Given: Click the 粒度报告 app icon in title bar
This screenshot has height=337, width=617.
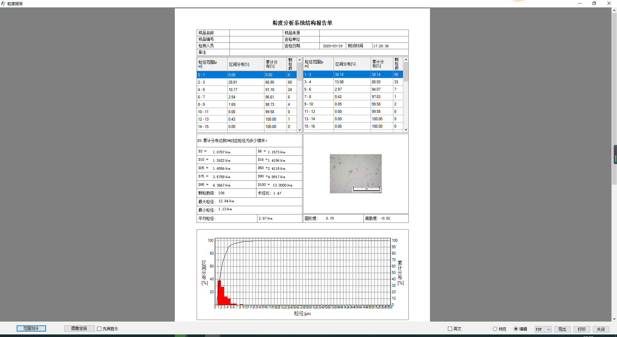Looking at the screenshot, I should [x=3, y=4].
